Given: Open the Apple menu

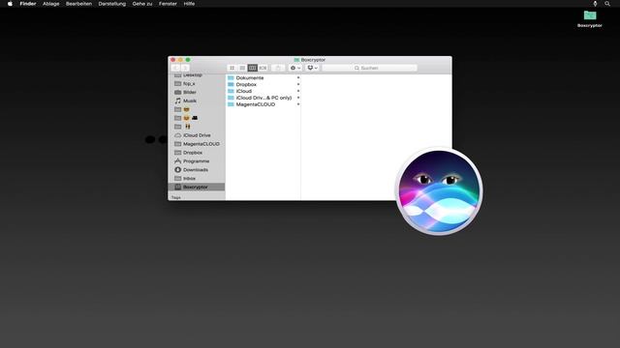Looking at the screenshot, I should (10, 4).
